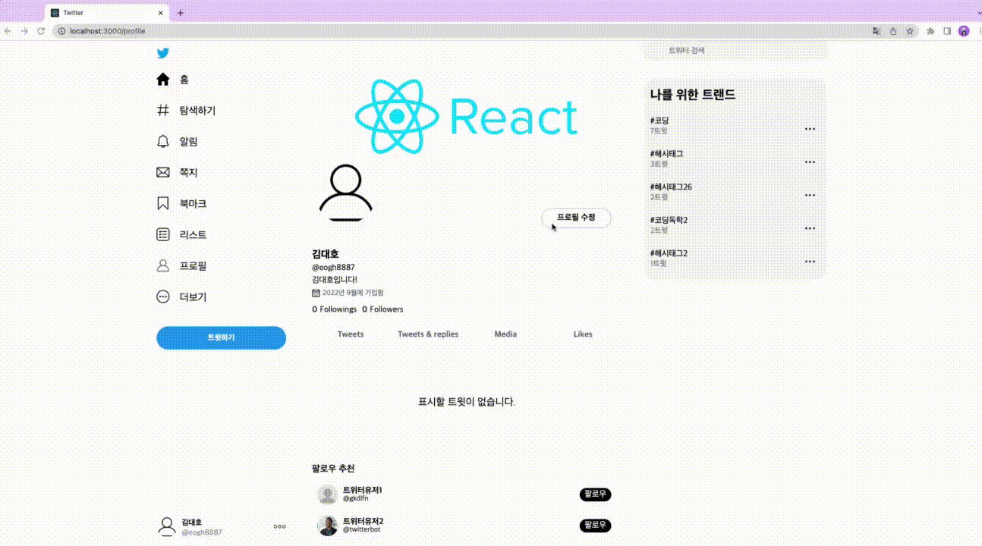Click the 홈 menu label
The height and width of the screenshot is (546, 982).
point(184,80)
